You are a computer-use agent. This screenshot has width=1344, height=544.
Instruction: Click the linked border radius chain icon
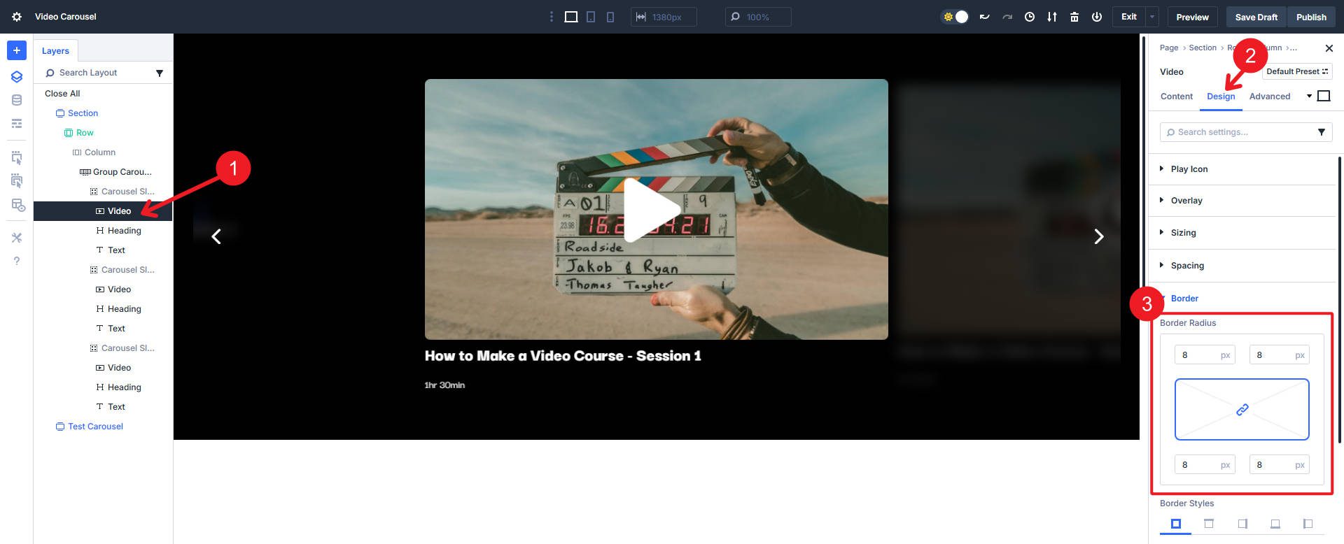click(x=1242, y=410)
